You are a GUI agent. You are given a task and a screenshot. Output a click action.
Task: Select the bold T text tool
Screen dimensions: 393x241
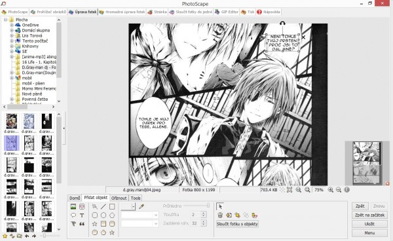click(x=82, y=215)
